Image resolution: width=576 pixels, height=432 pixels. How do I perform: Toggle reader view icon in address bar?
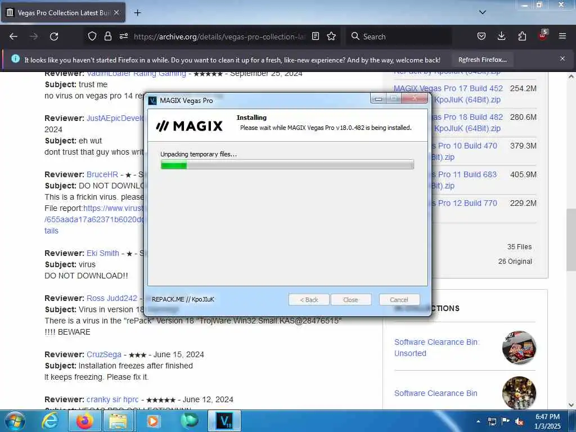pyautogui.click(x=315, y=36)
